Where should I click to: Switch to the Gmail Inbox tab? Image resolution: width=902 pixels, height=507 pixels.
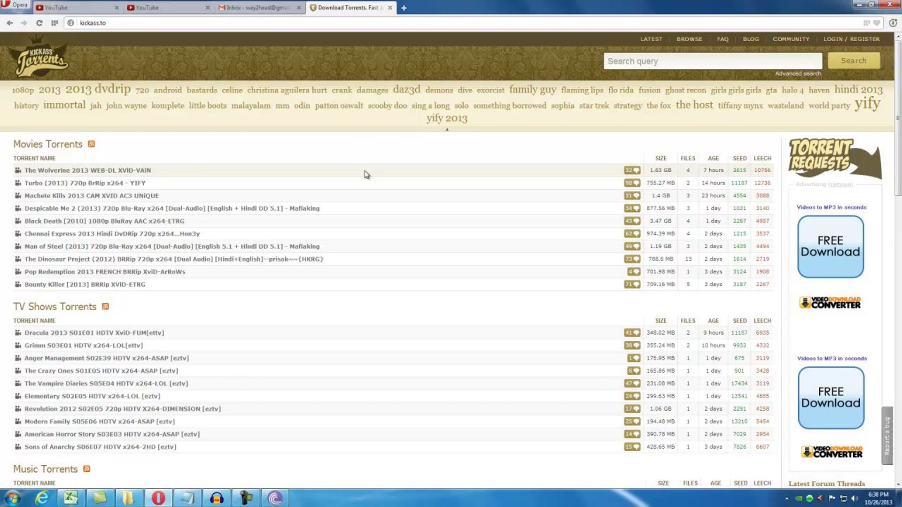(x=257, y=8)
